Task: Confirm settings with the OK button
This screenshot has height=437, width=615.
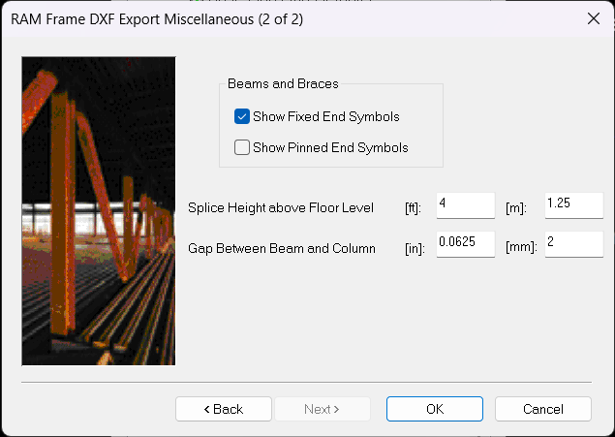Action: click(435, 409)
